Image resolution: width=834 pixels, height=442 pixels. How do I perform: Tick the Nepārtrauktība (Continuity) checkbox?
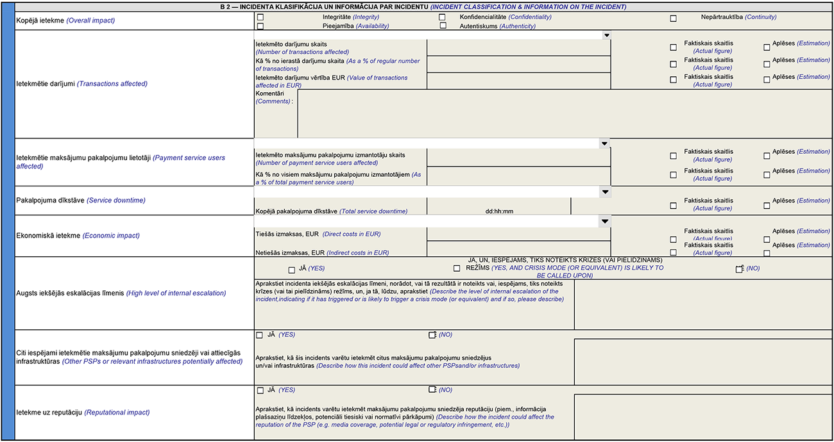(673, 19)
